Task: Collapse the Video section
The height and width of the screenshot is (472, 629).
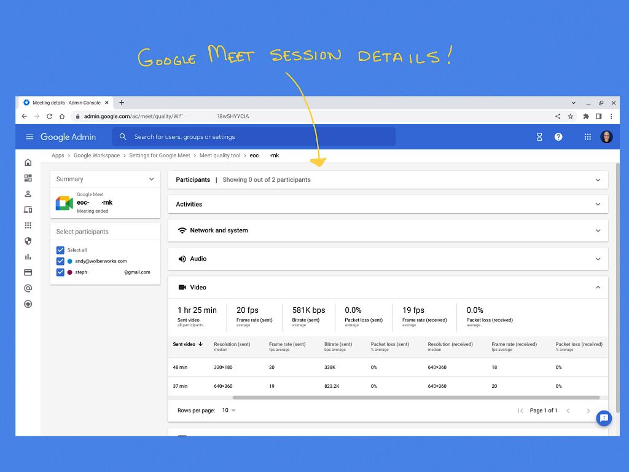Action: tap(596, 287)
